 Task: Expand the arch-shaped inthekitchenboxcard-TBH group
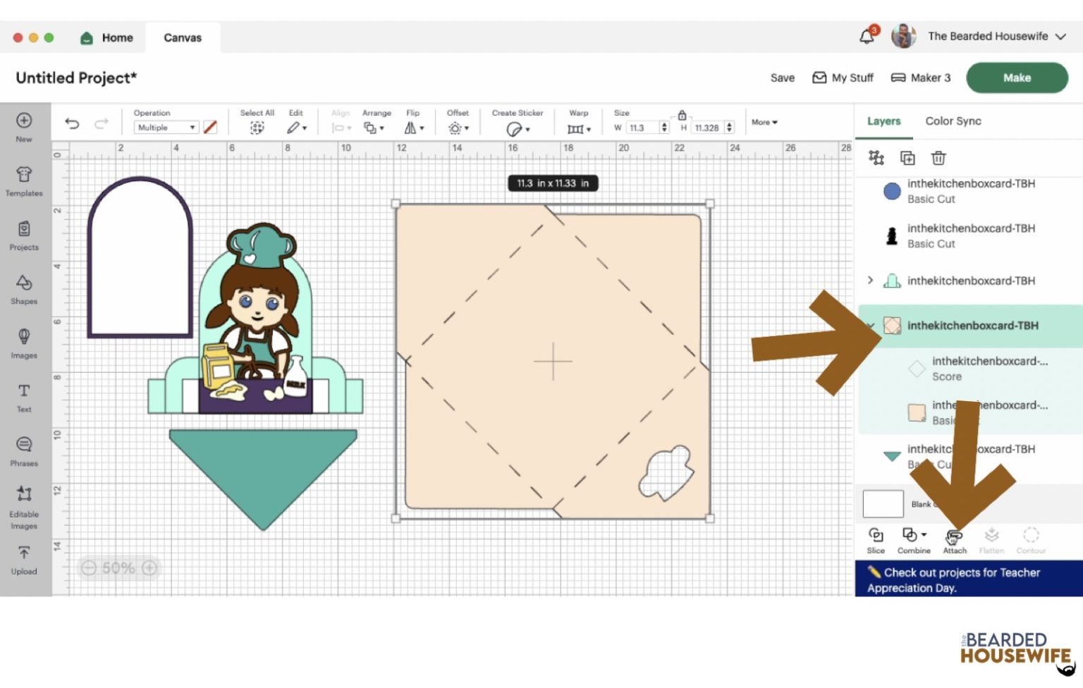[870, 281]
